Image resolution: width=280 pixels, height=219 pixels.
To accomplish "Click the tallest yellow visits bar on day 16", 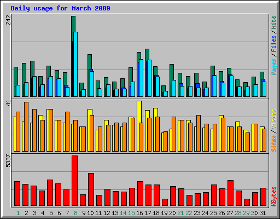I will click(x=139, y=112).
